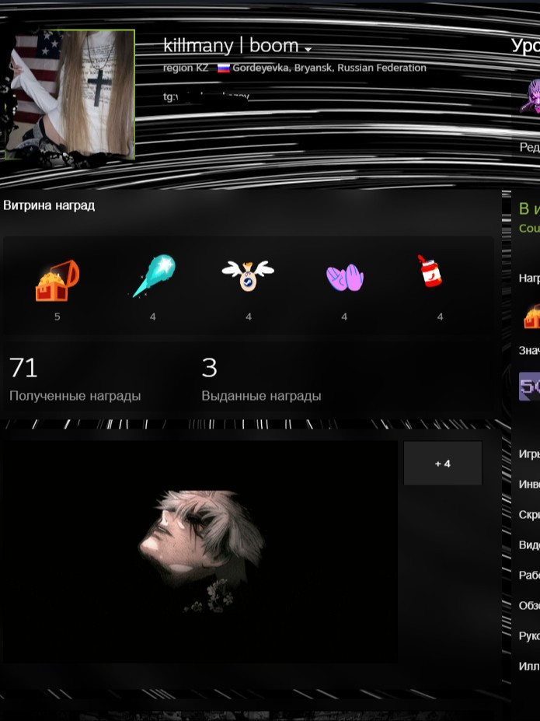
Task: Open the Игры link in sidebar
Action: [529, 454]
